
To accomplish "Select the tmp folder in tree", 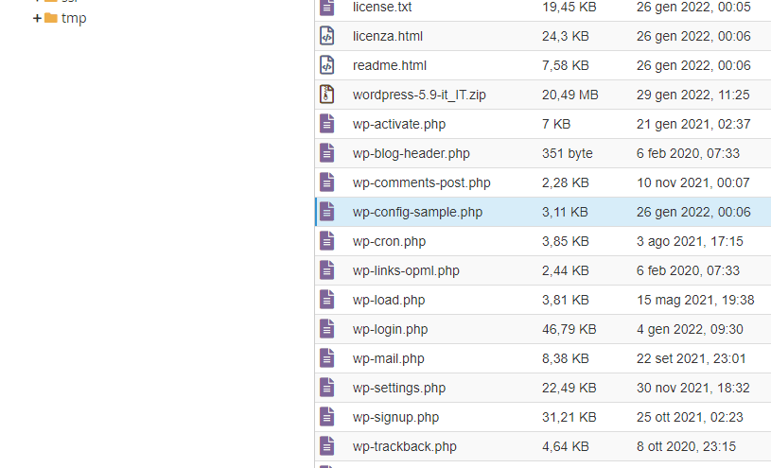I will click(74, 18).
